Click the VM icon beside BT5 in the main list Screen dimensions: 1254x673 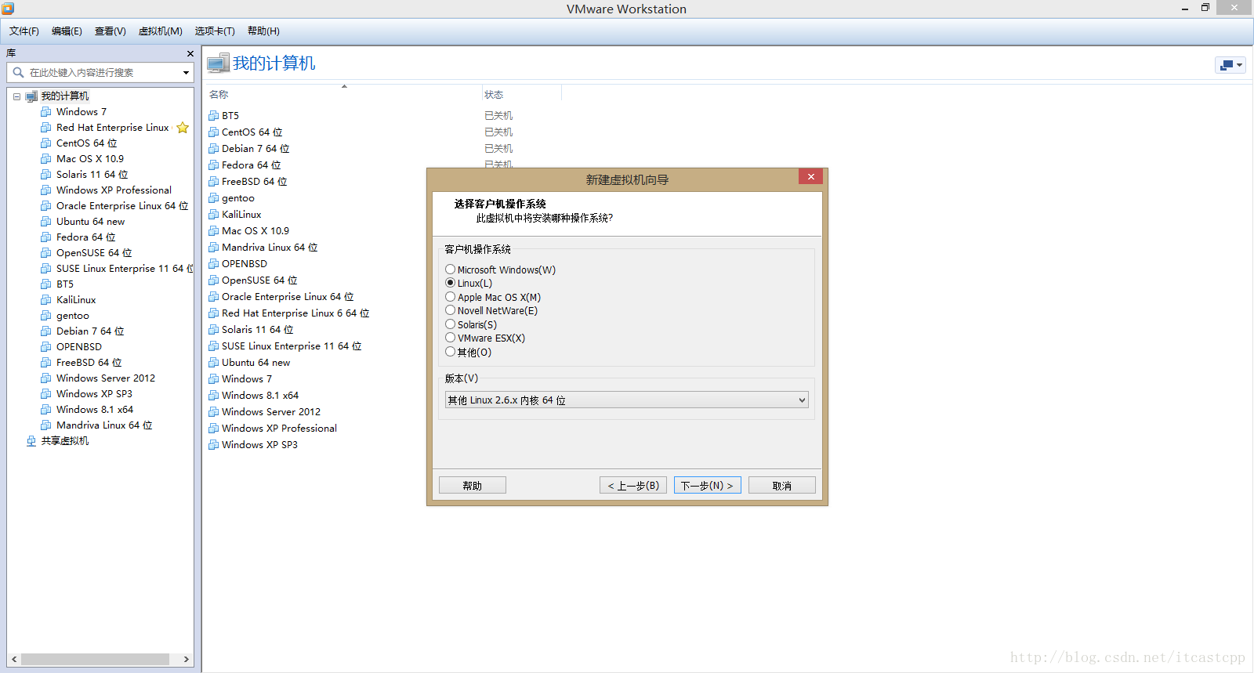[x=213, y=116]
